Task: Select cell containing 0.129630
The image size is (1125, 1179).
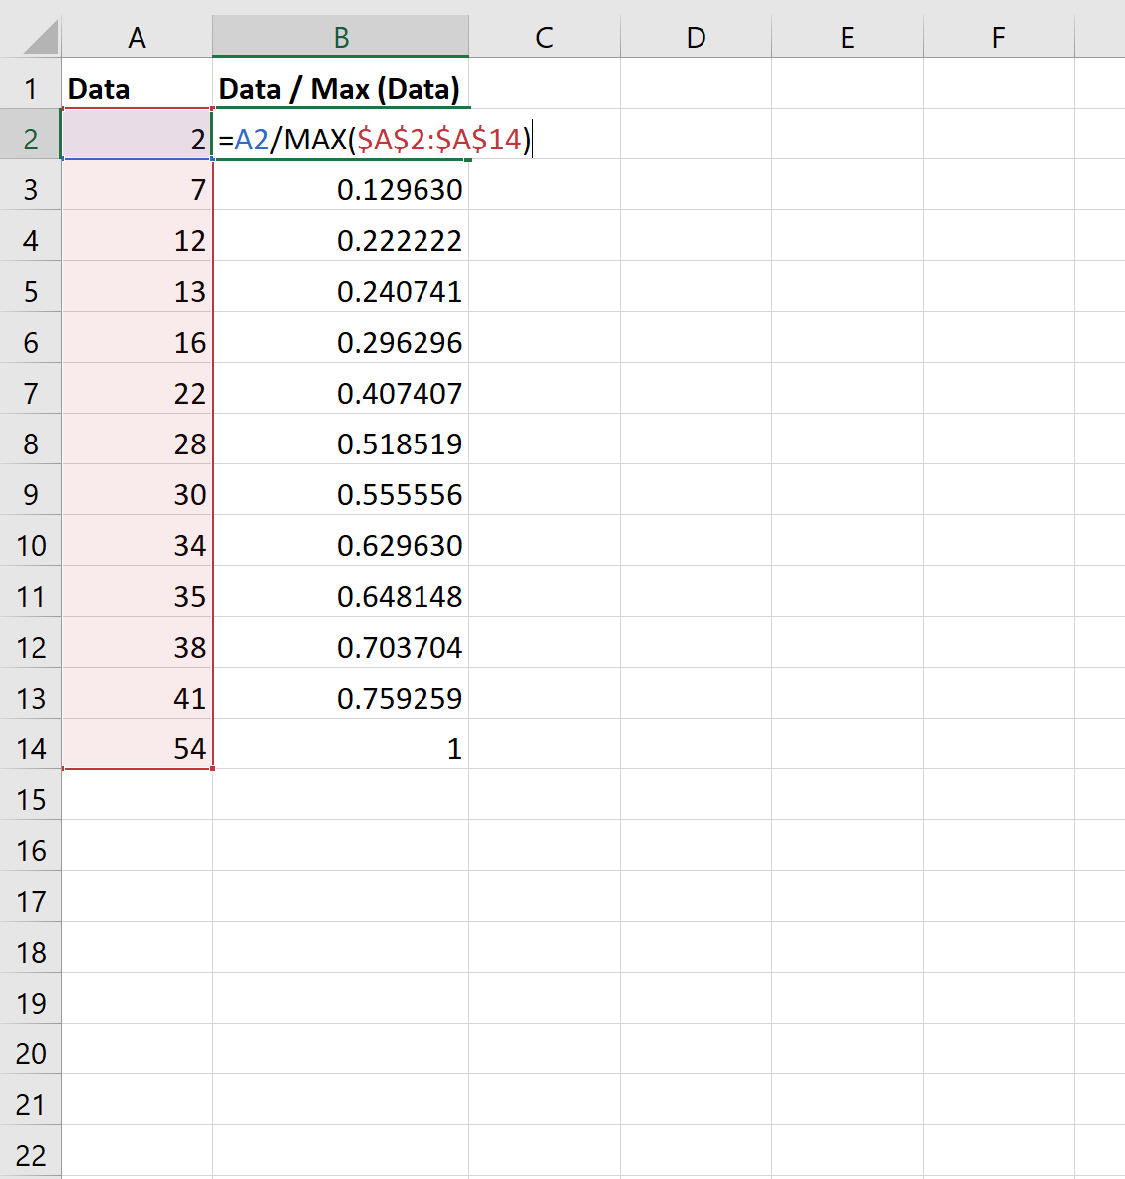Action: click(x=341, y=190)
